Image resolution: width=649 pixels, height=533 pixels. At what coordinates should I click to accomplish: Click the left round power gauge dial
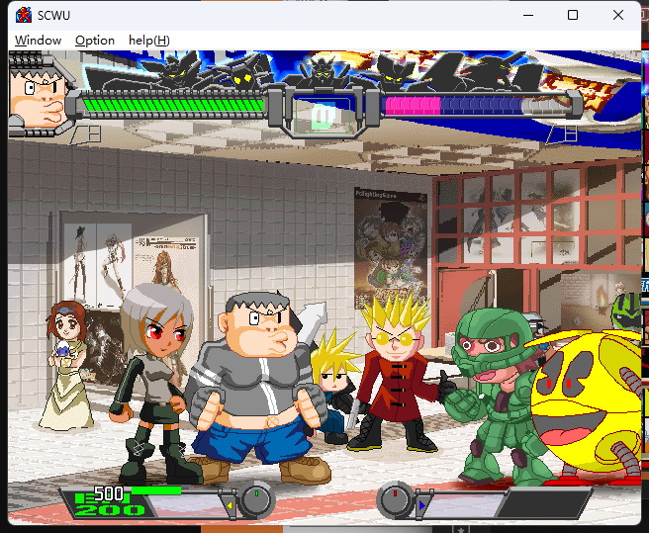pos(256,498)
